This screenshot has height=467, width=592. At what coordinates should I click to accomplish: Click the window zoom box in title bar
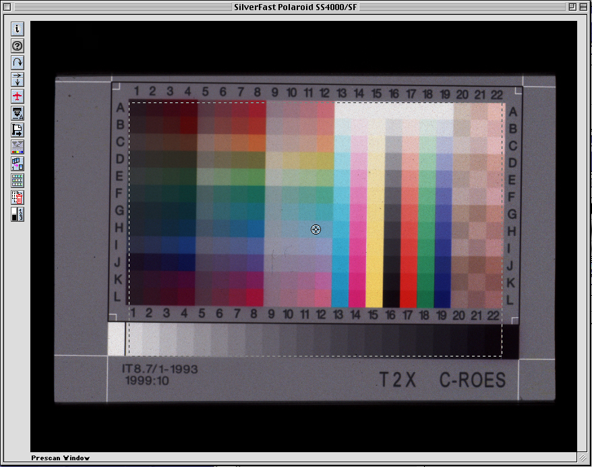pos(572,7)
